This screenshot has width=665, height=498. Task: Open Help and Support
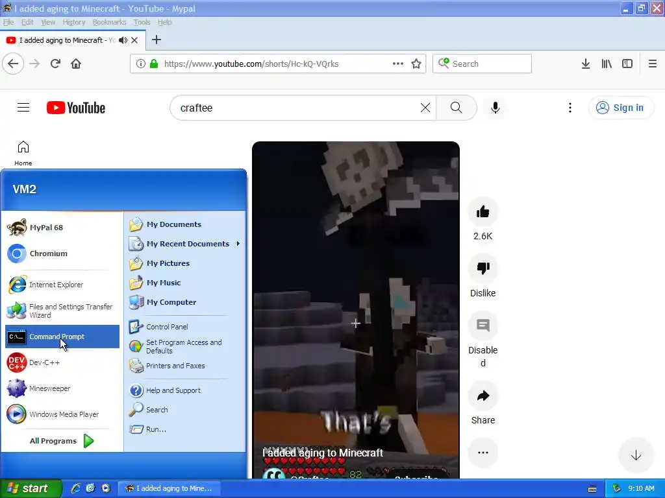pyautogui.click(x=184, y=390)
